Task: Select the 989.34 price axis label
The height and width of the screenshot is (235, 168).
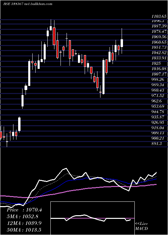Action: (158, 85)
